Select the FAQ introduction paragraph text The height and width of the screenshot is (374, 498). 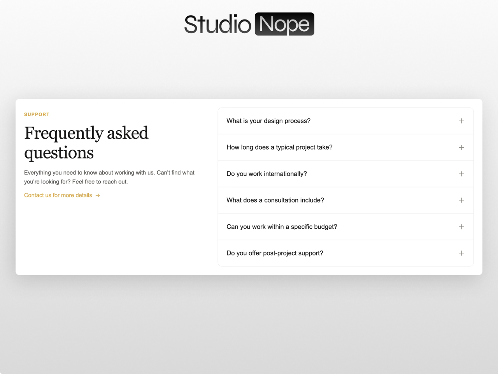click(109, 177)
